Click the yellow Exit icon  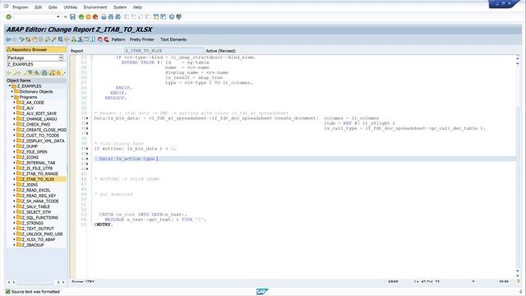coord(88,16)
